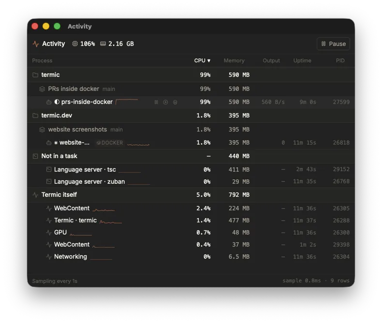Click PID 27599
382x323 pixels.
(x=341, y=102)
